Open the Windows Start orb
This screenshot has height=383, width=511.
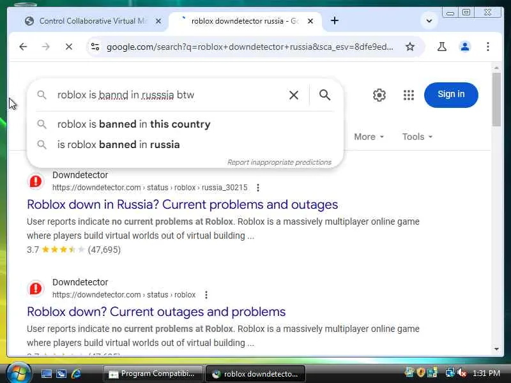click(19, 373)
